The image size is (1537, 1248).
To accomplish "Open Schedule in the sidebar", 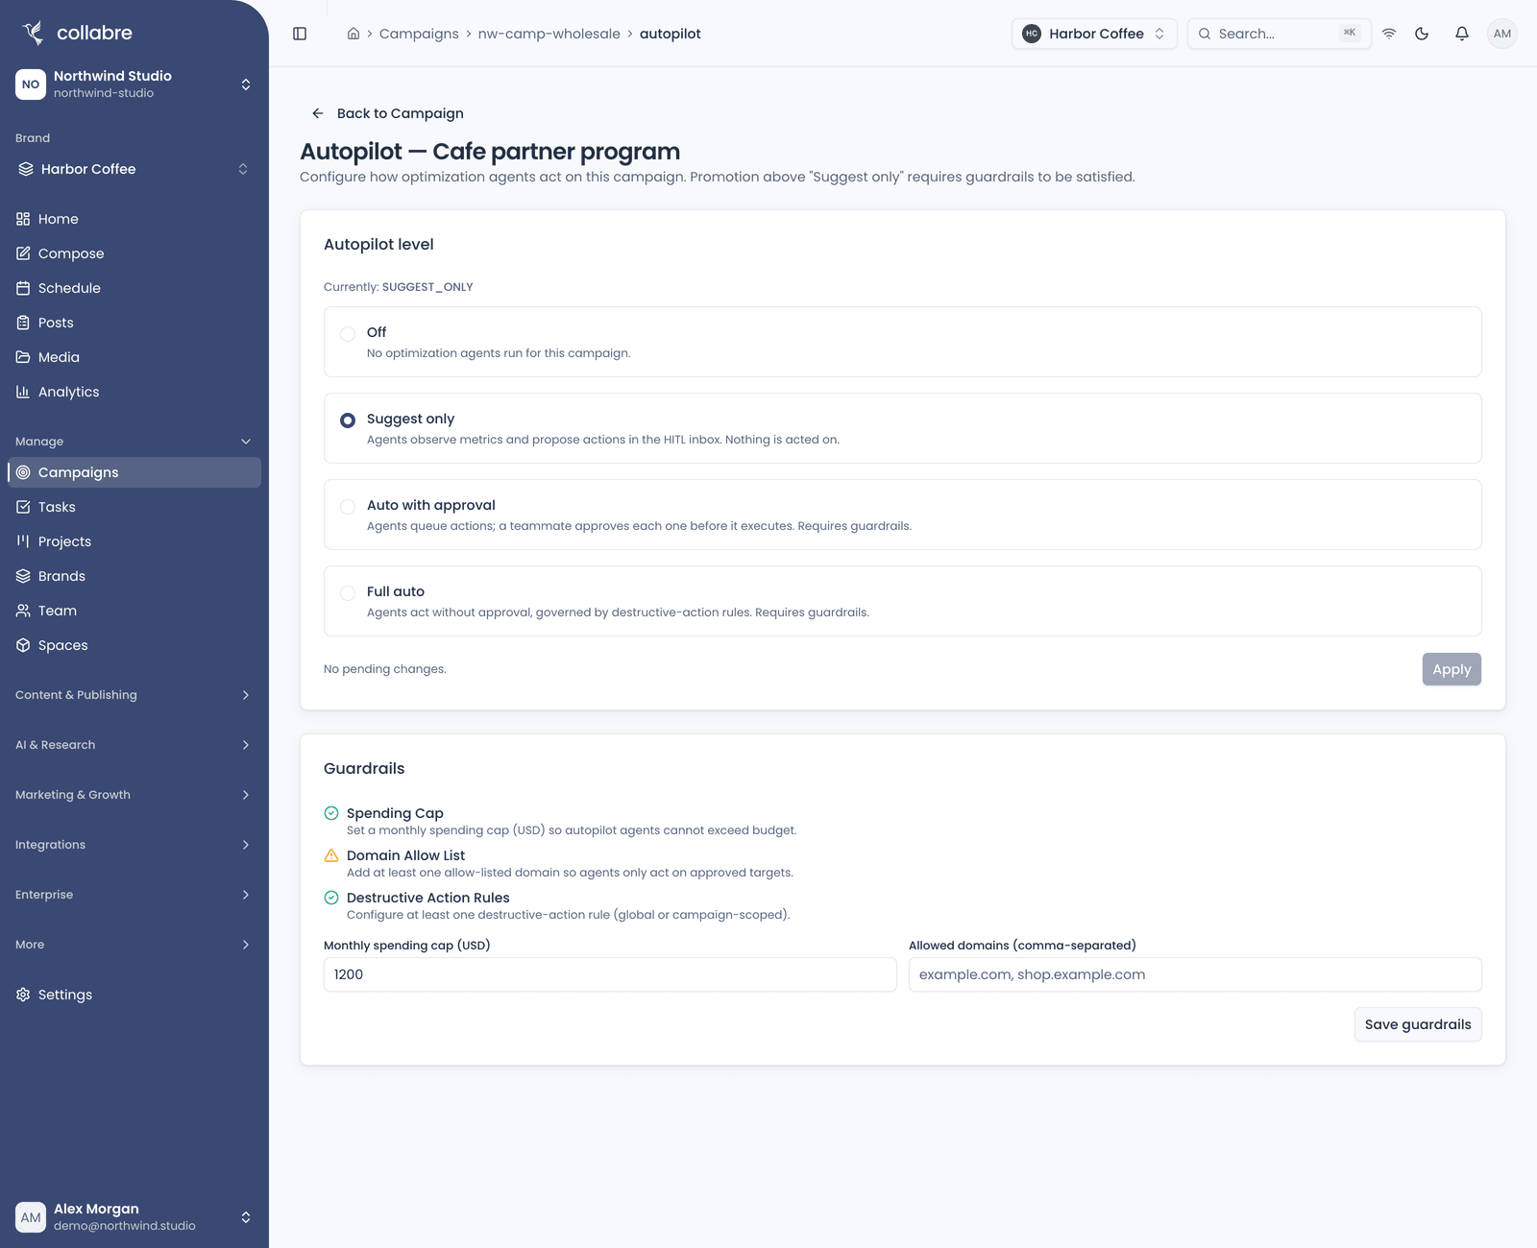I will [x=134, y=288].
